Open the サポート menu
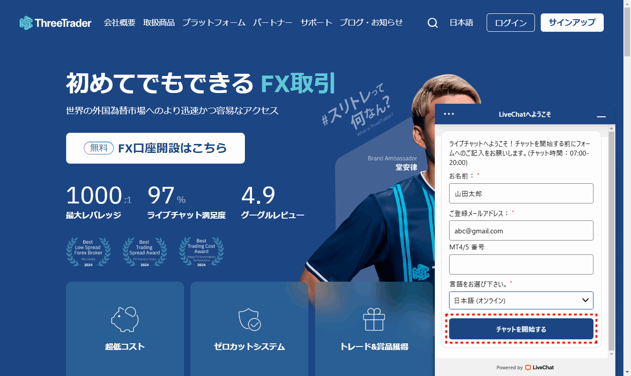The height and width of the screenshot is (376, 631). tap(316, 22)
